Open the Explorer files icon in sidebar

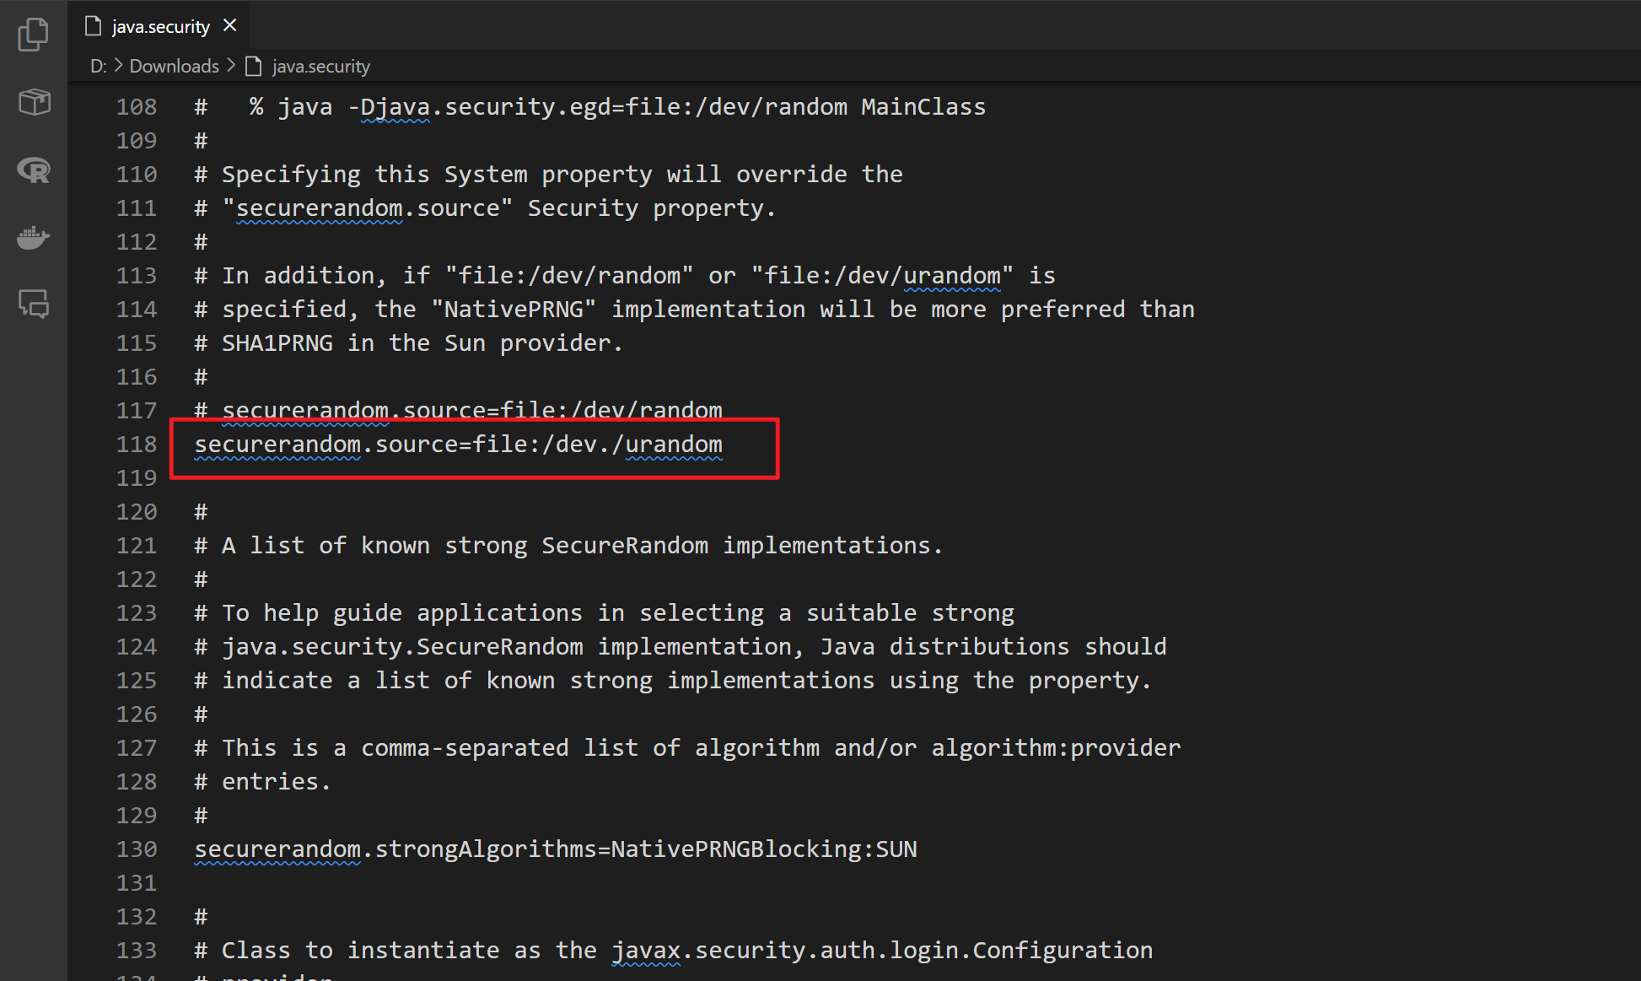tap(34, 35)
